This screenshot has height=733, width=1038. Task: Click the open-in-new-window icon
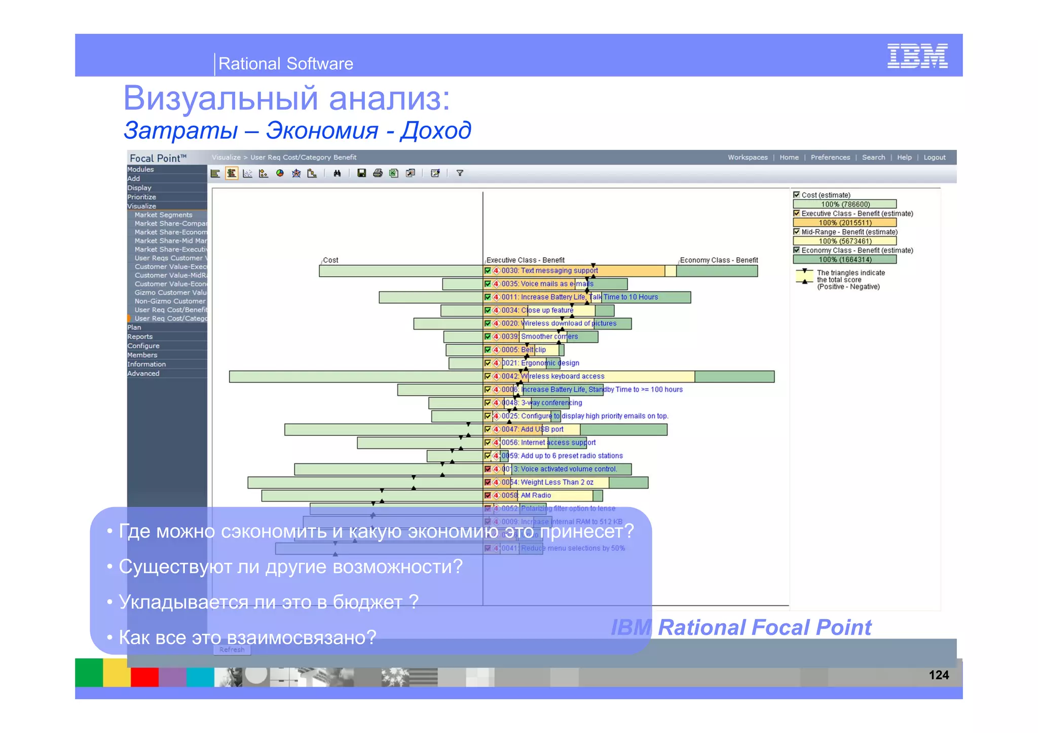(411, 173)
